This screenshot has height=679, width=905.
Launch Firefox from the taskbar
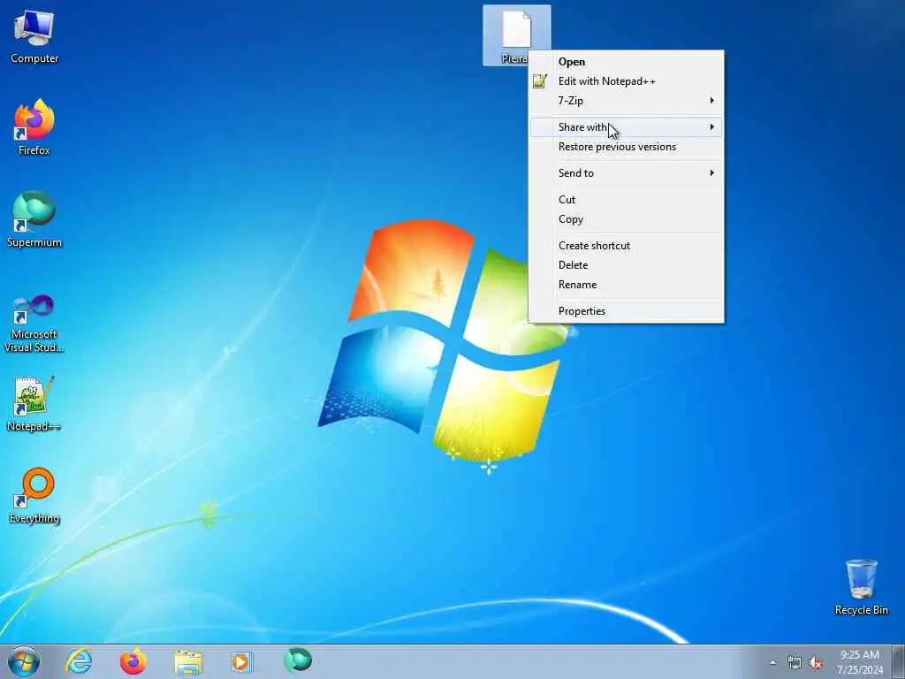point(133,661)
